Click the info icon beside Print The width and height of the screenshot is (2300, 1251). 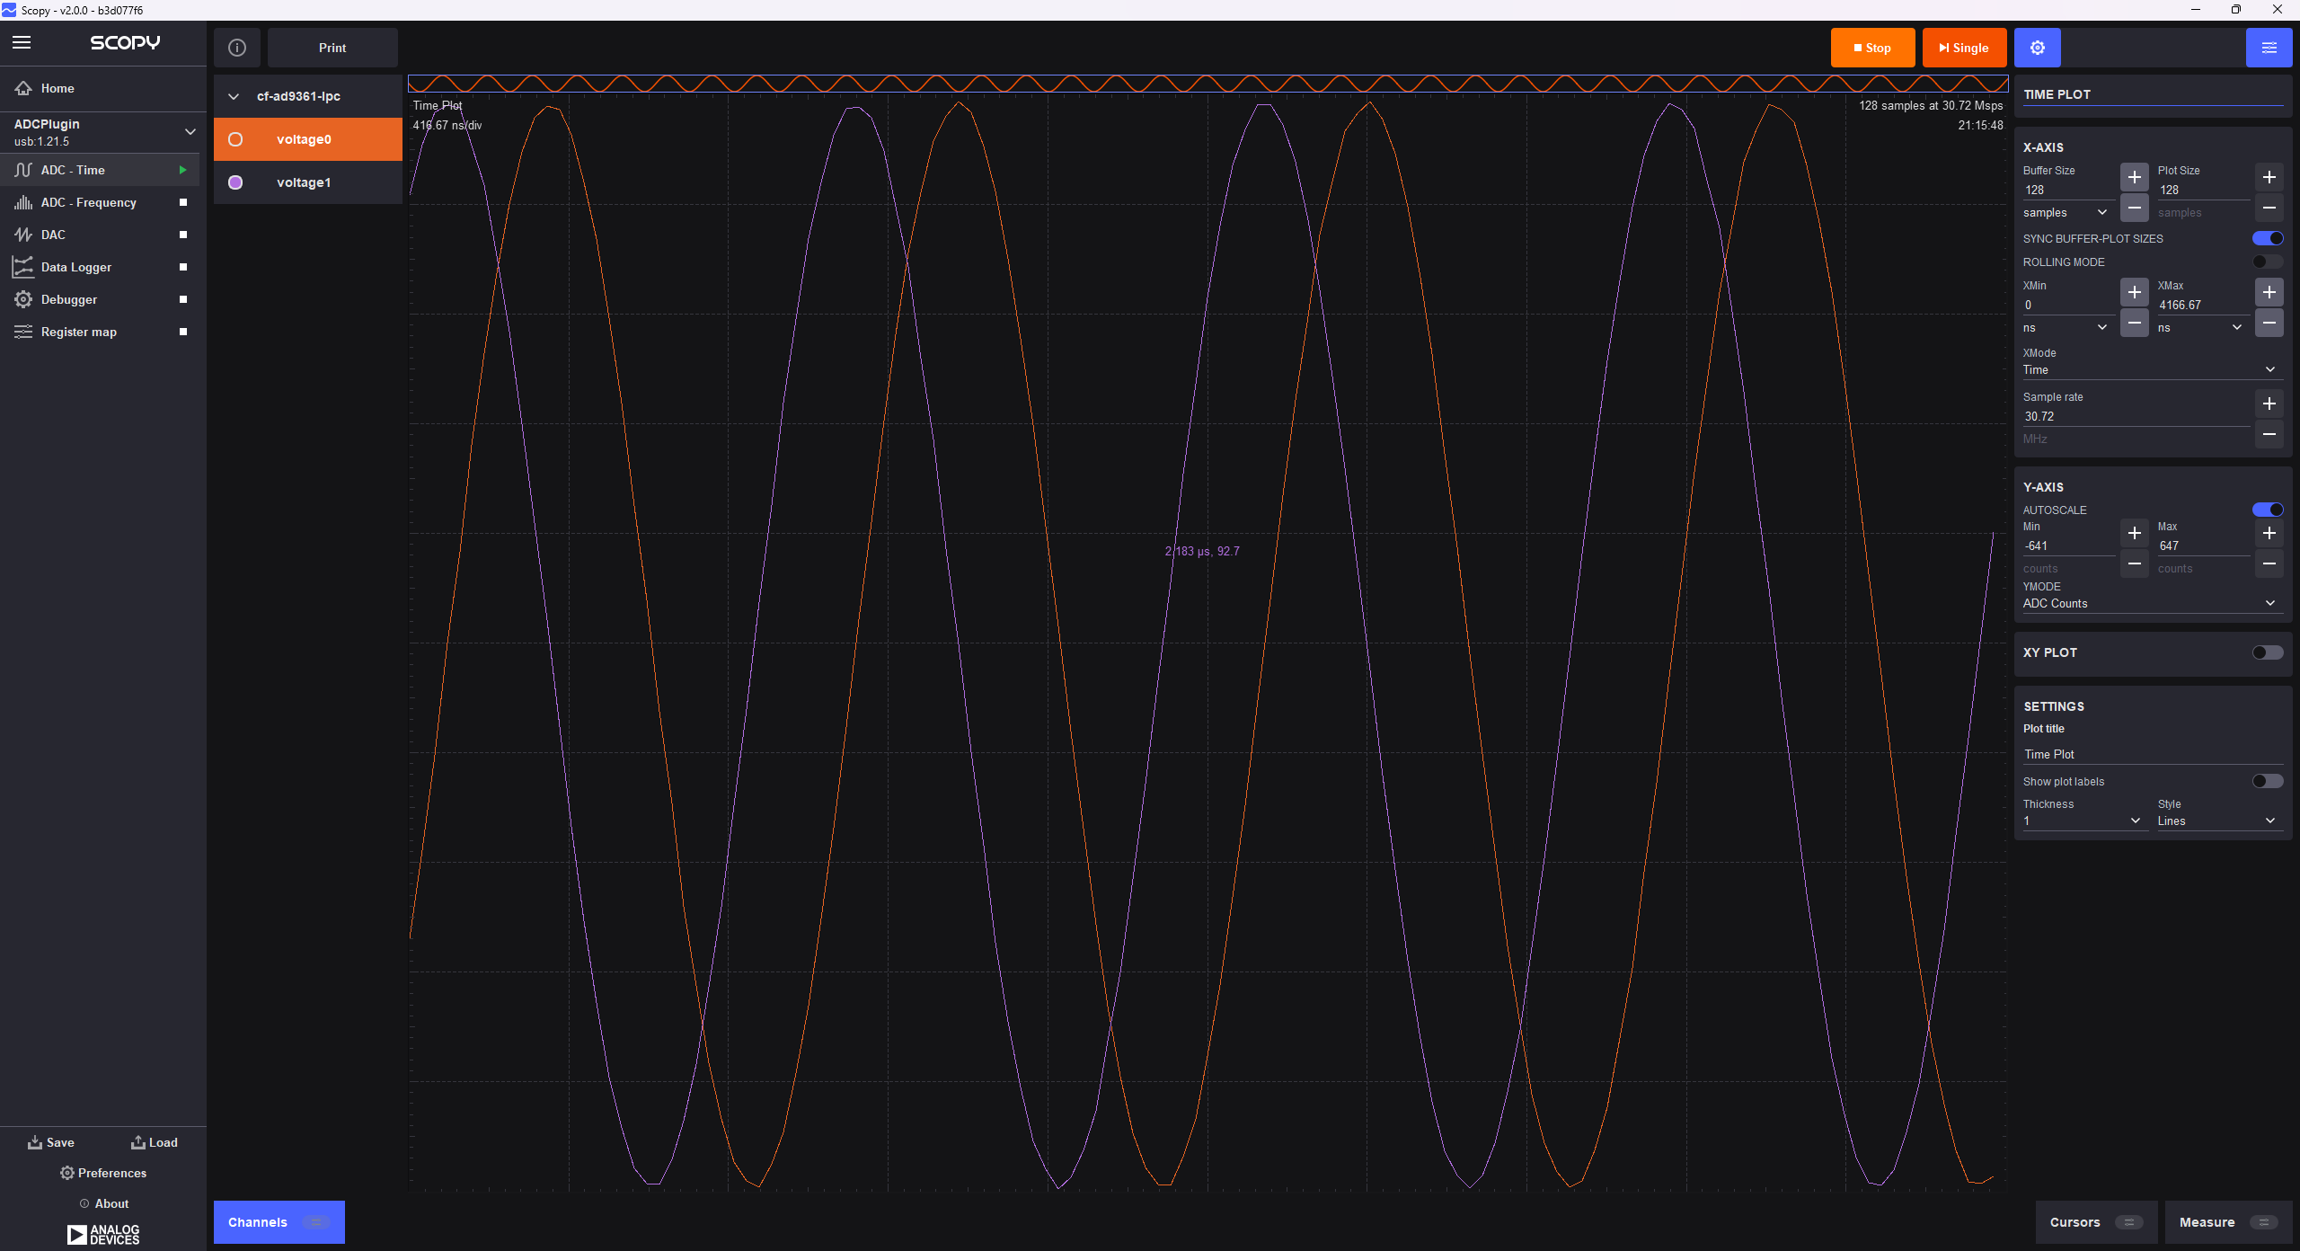coord(237,48)
